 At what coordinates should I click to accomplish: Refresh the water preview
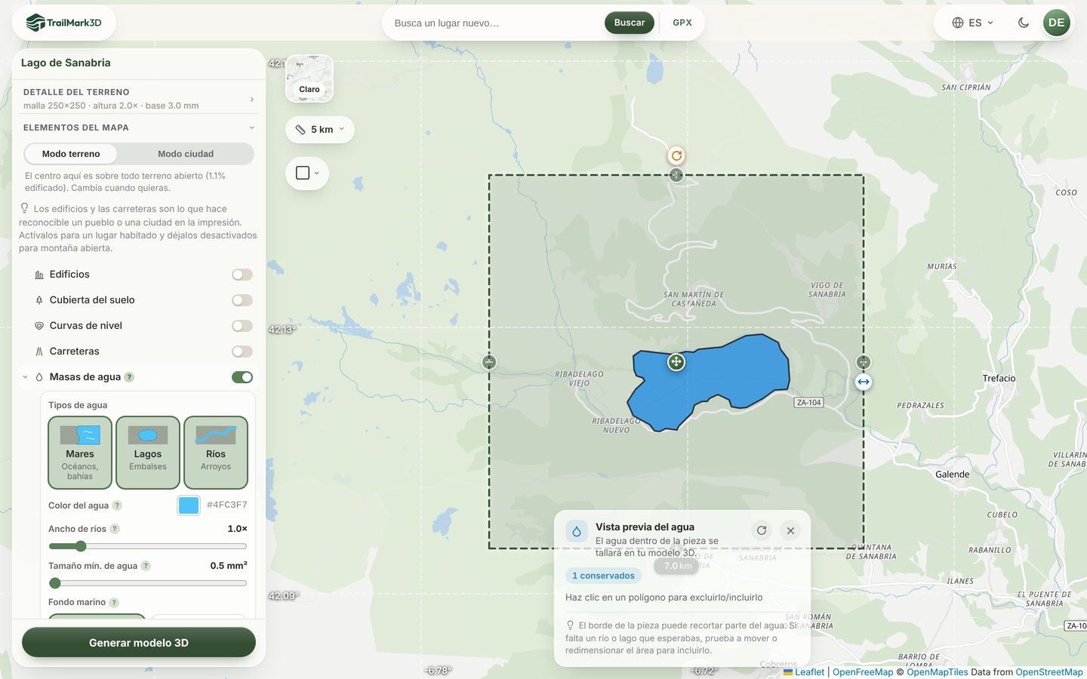[762, 530]
